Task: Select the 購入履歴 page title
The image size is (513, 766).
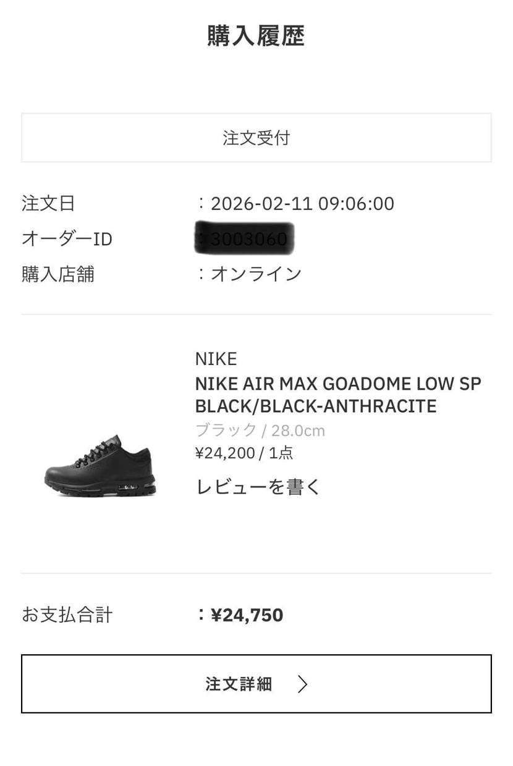Action: pos(256,36)
